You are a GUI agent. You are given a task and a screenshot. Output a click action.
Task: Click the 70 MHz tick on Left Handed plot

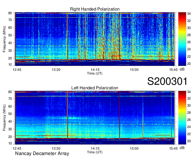(x=10, y=99)
